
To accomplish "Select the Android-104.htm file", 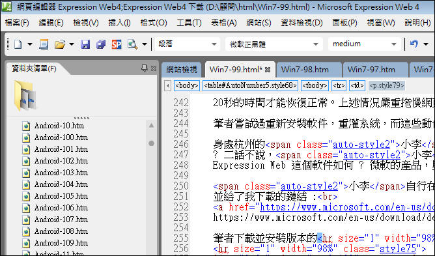I will tap(55, 184).
